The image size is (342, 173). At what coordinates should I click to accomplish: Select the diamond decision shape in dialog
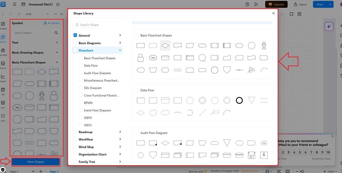coord(165,45)
